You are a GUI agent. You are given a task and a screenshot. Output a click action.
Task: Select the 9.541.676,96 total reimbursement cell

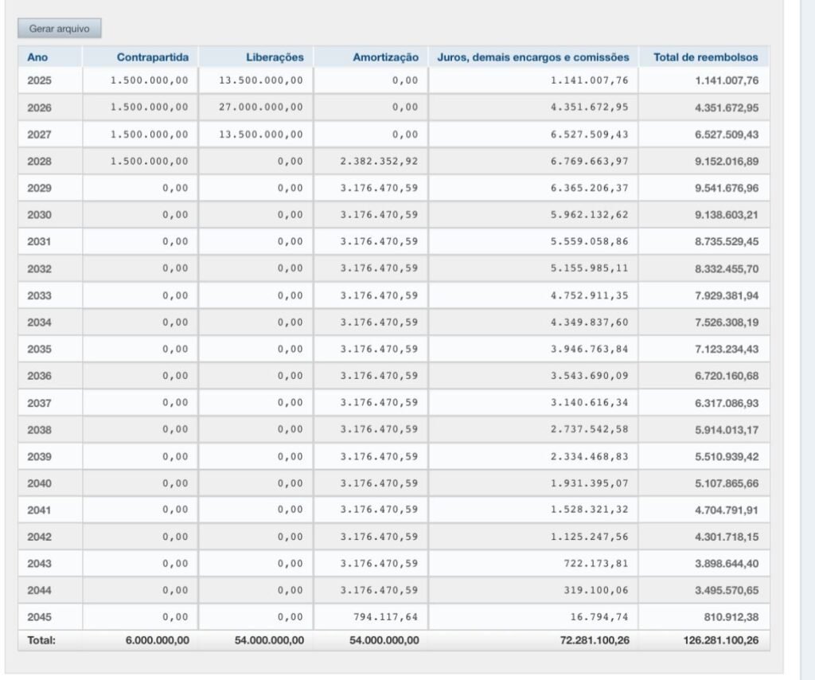click(726, 188)
